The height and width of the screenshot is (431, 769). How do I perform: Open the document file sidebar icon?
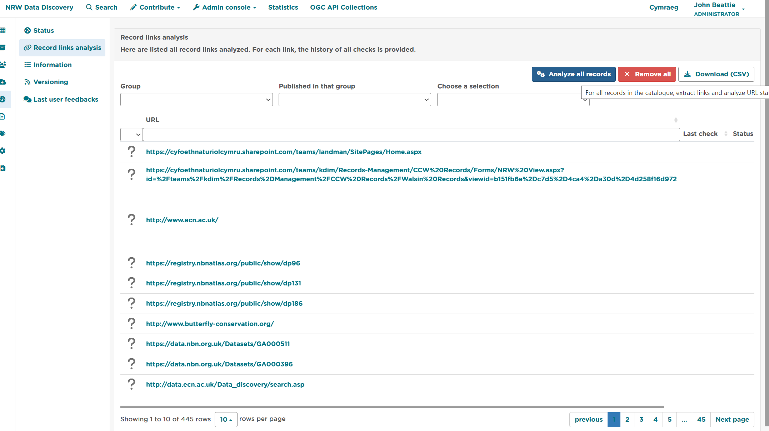tap(3, 116)
